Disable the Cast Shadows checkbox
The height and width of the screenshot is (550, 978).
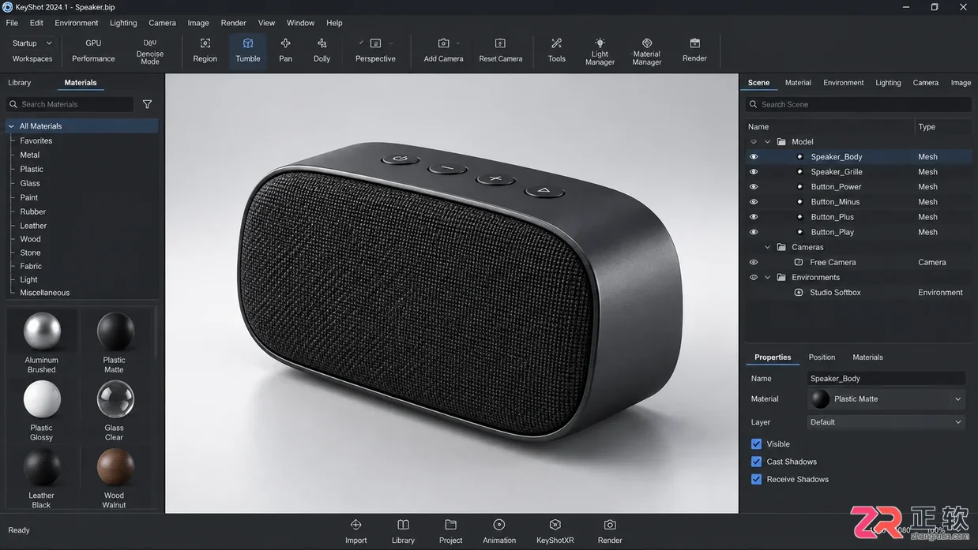(756, 462)
